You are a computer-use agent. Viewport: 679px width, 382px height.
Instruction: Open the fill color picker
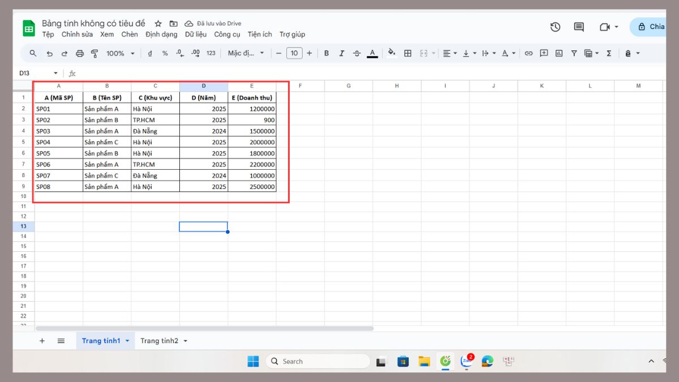point(392,53)
